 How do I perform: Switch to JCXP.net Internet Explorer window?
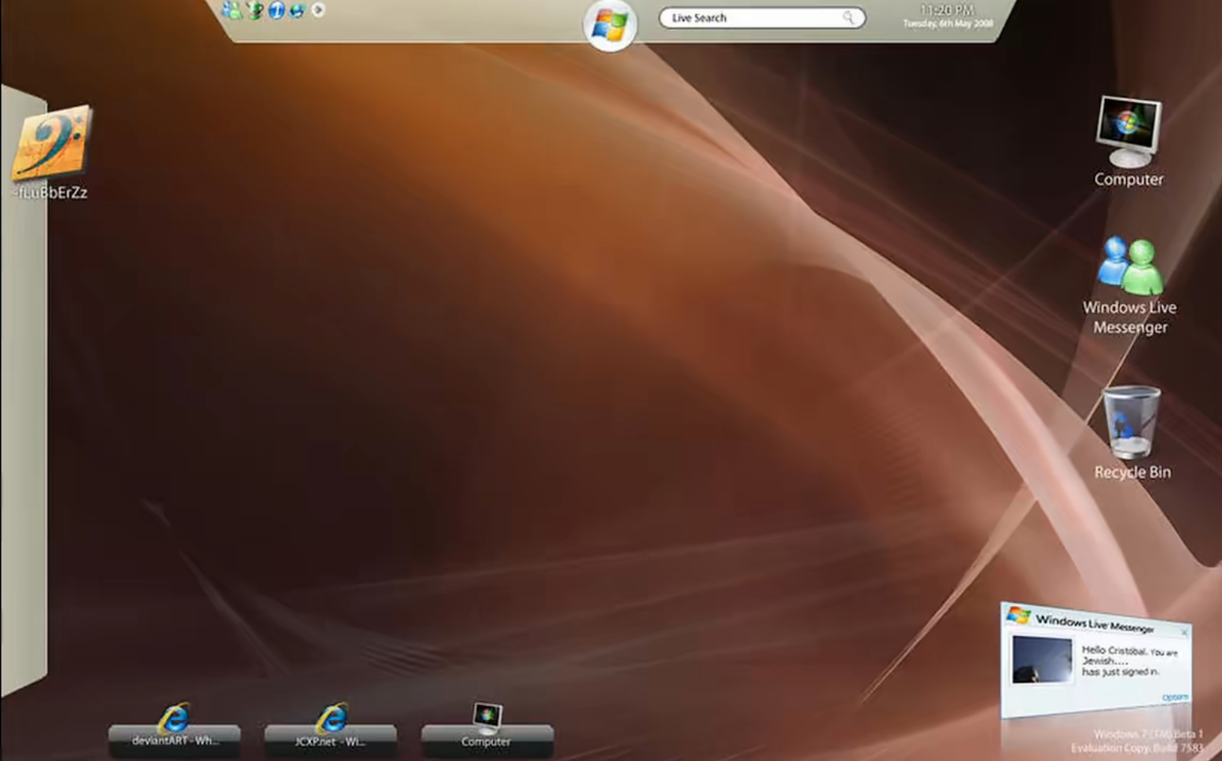pos(331,732)
